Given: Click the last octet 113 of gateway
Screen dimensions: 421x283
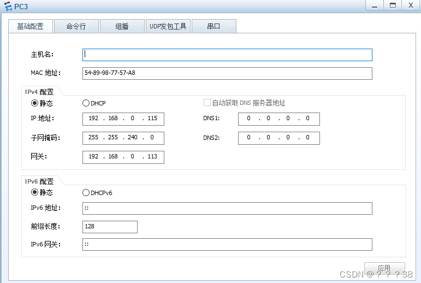Looking at the screenshot, I should (x=152, y=156).
